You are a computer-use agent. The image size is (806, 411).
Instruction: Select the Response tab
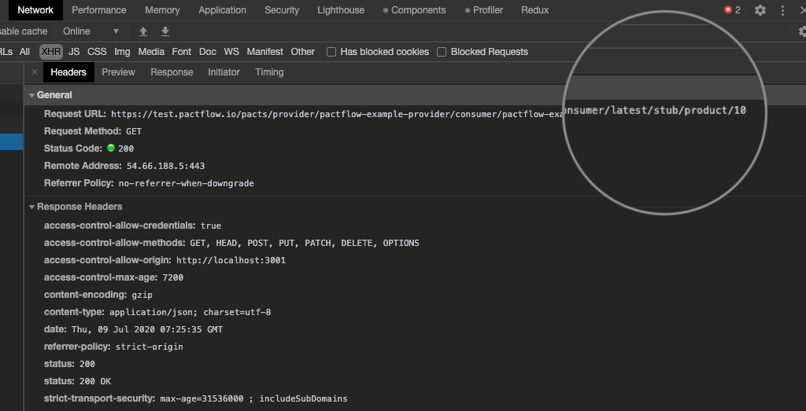[172, 72]
